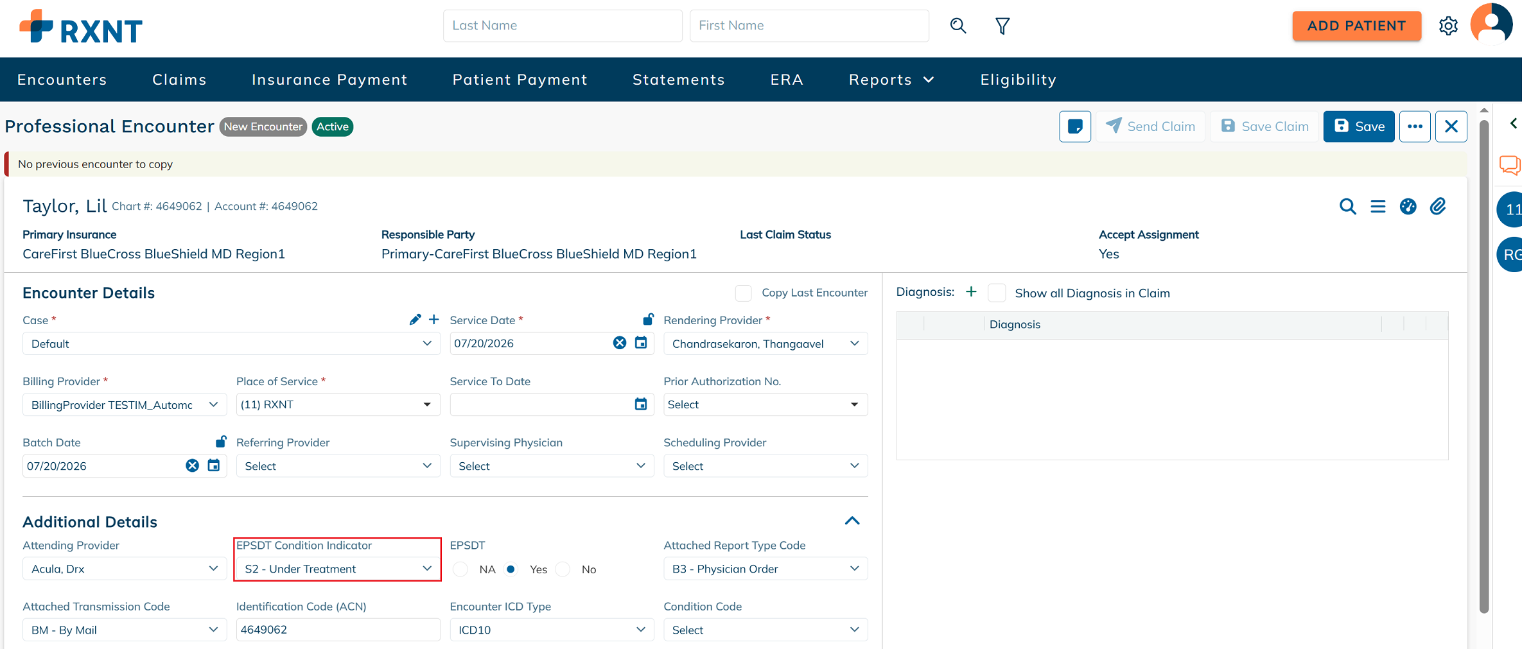Open the Scheduling Provider dropdown
Viewport: 1522px width, 649px height.
[765, 466]
